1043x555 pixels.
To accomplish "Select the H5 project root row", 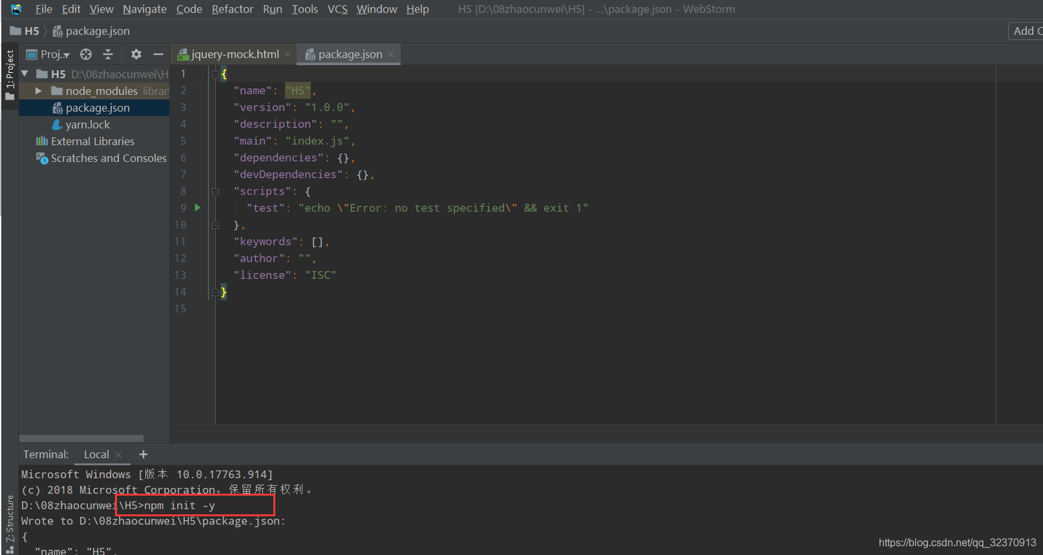I will coord(94,74).
